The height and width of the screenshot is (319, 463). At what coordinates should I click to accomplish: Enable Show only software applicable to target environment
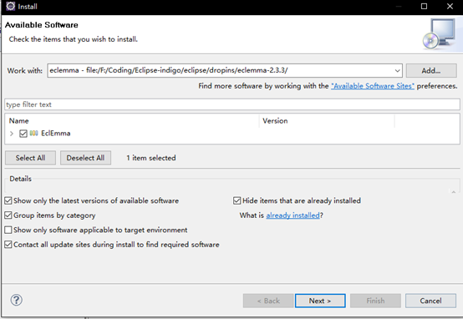coord(8,230)
